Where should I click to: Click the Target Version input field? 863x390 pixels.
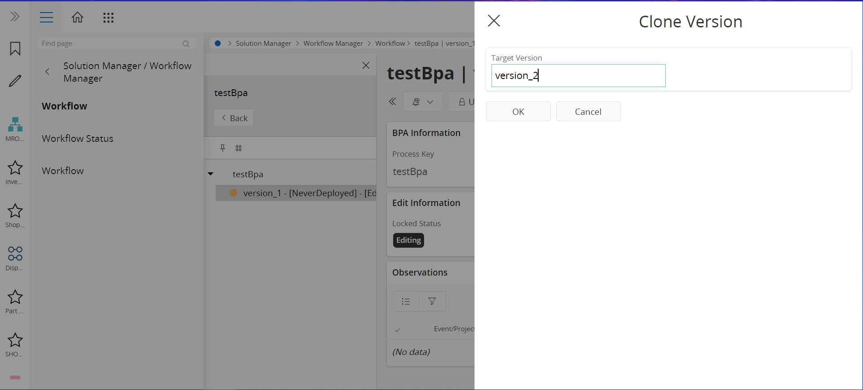578,76
